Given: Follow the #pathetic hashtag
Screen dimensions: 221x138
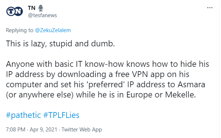Looking at the screenshot, I should coord(23,115).
